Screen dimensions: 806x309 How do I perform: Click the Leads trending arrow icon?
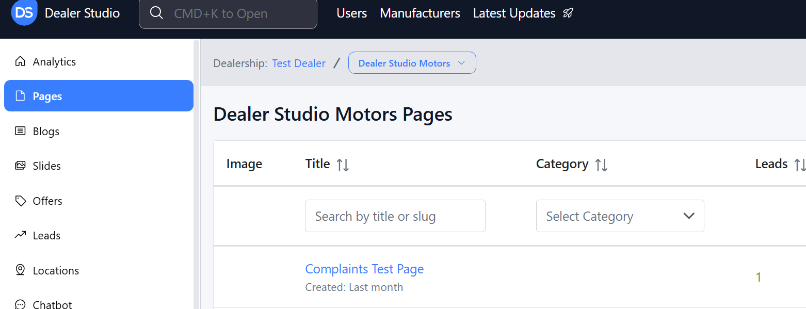tap(20, 235)
